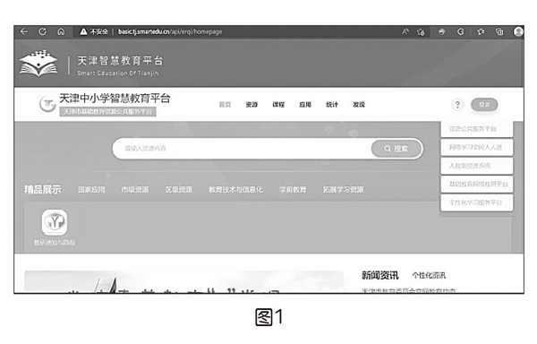537x344 pixels.
Task: Click the browser back arrow
Action: tap(23, 31)
